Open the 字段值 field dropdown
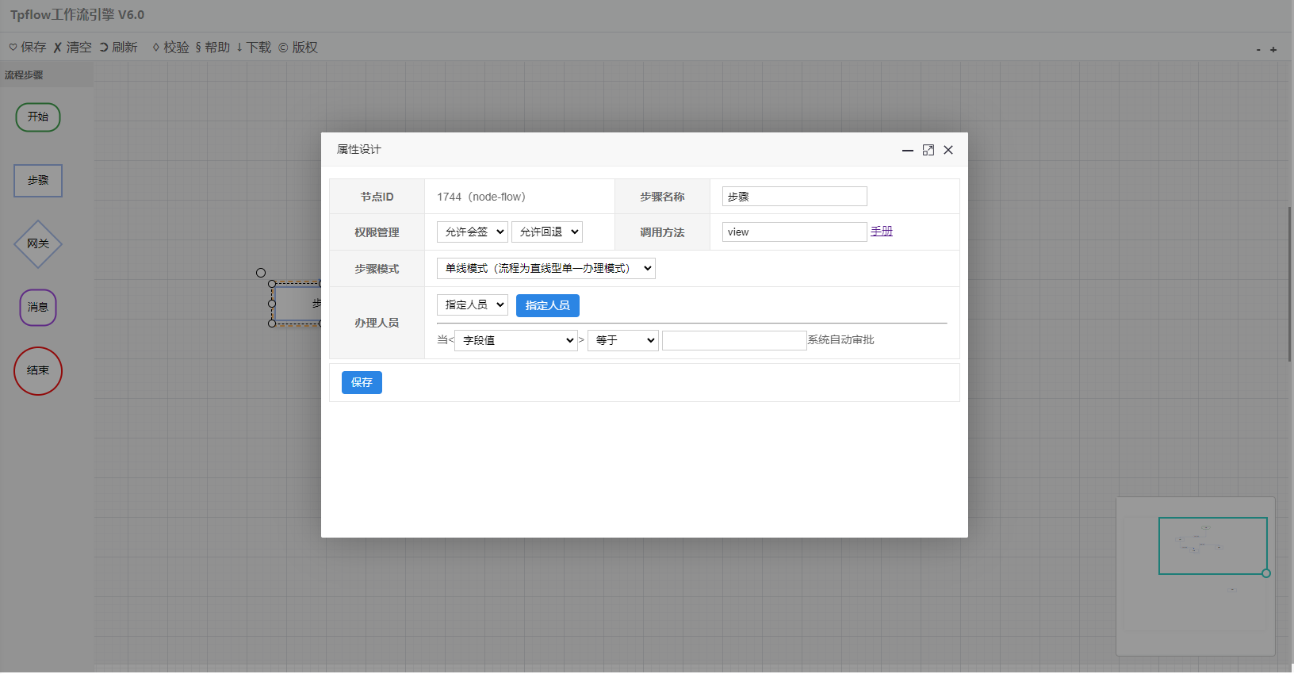This screenshot has height=674, width=1294. [x=515, y=341]
